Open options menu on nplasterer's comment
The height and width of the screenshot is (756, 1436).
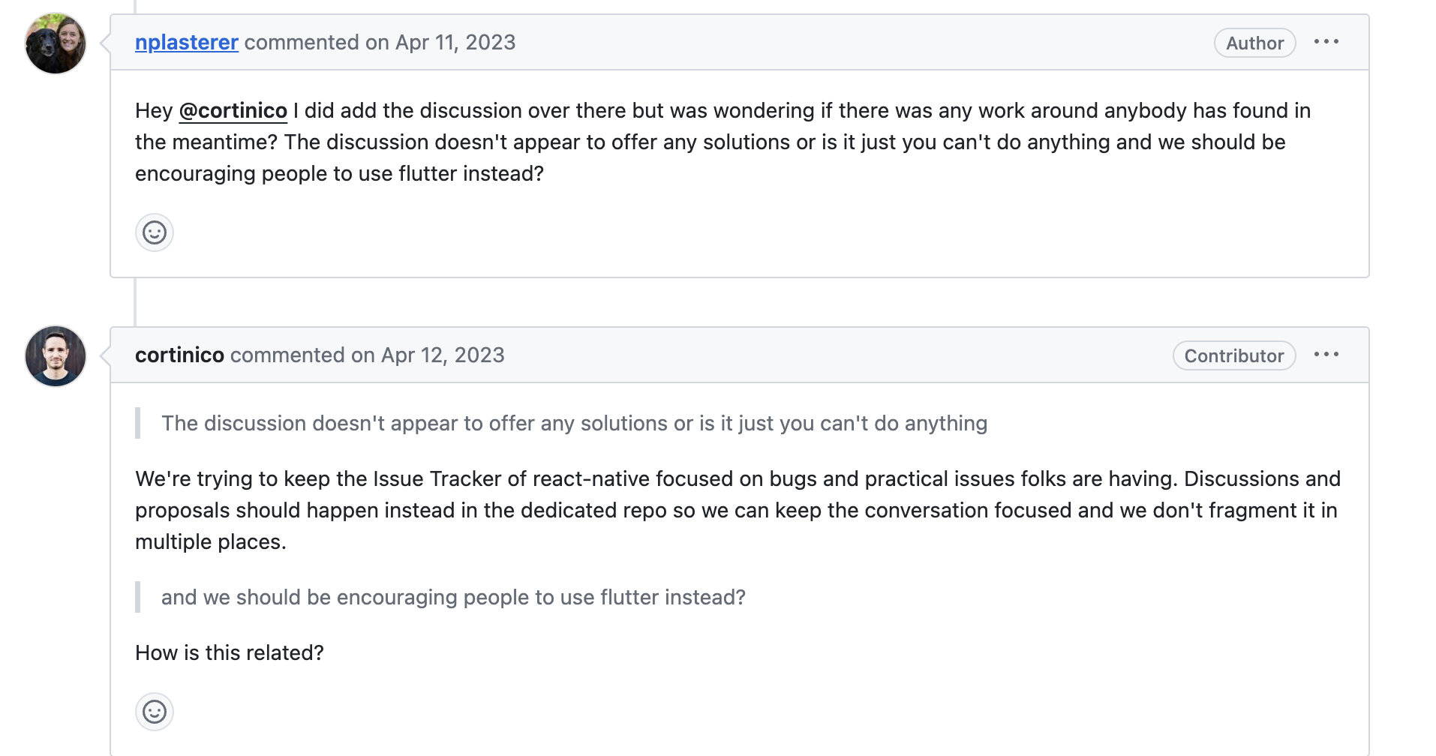pos(1326,42)
